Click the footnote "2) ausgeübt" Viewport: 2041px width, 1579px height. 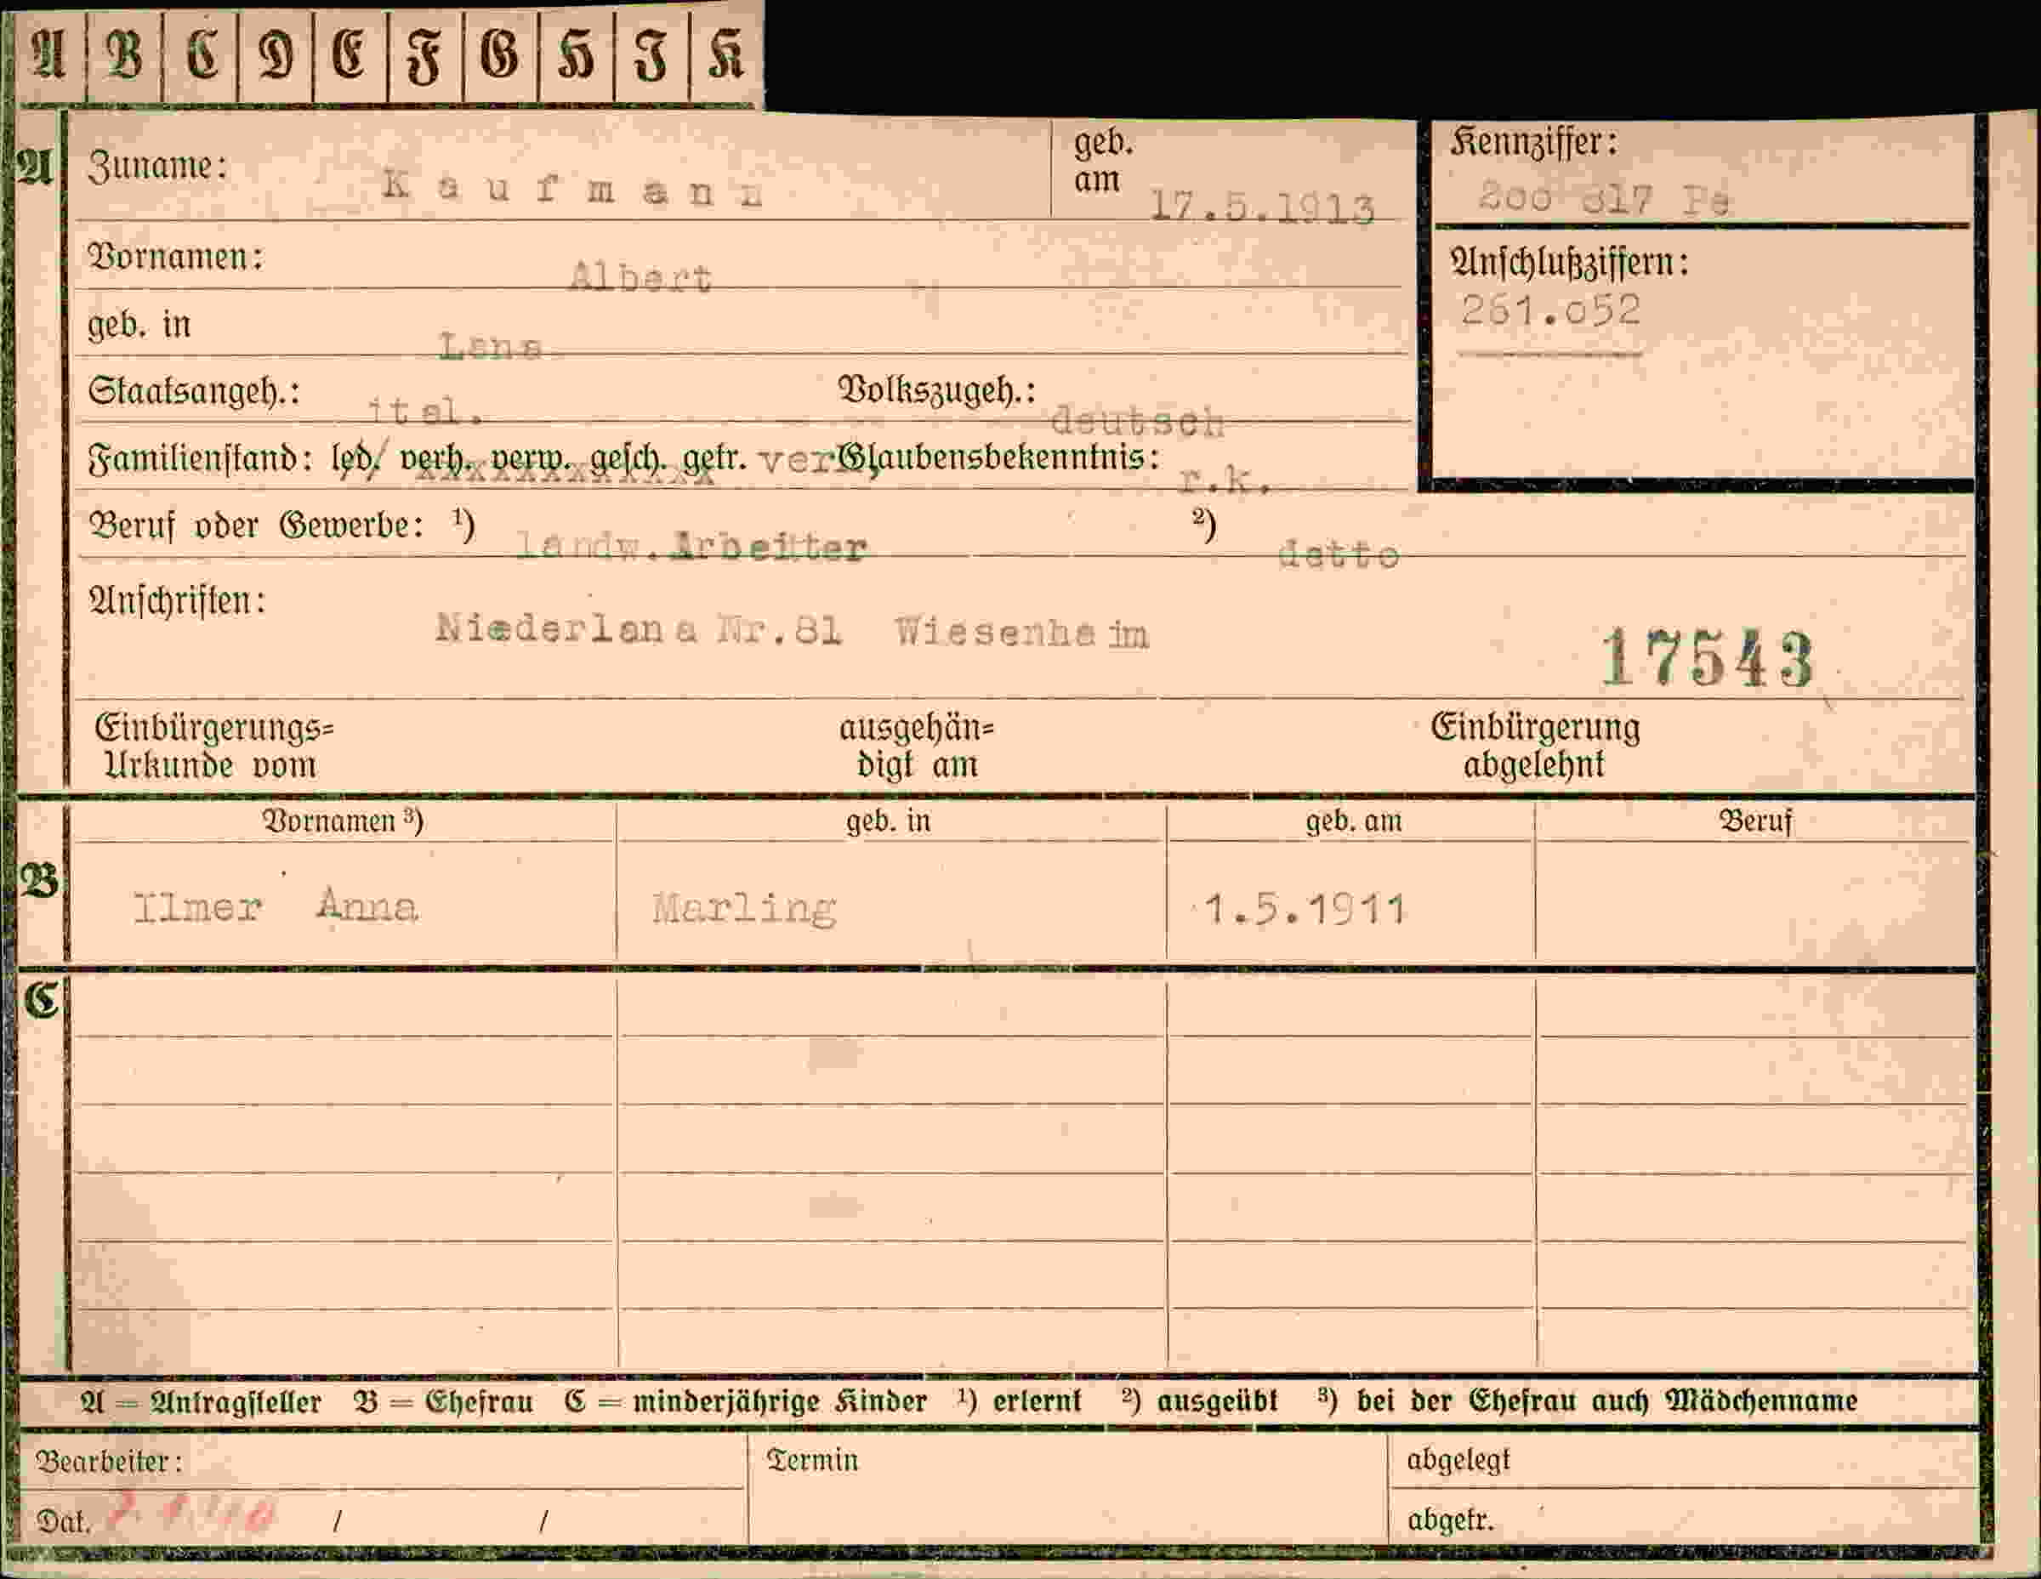[1199, 1401]
